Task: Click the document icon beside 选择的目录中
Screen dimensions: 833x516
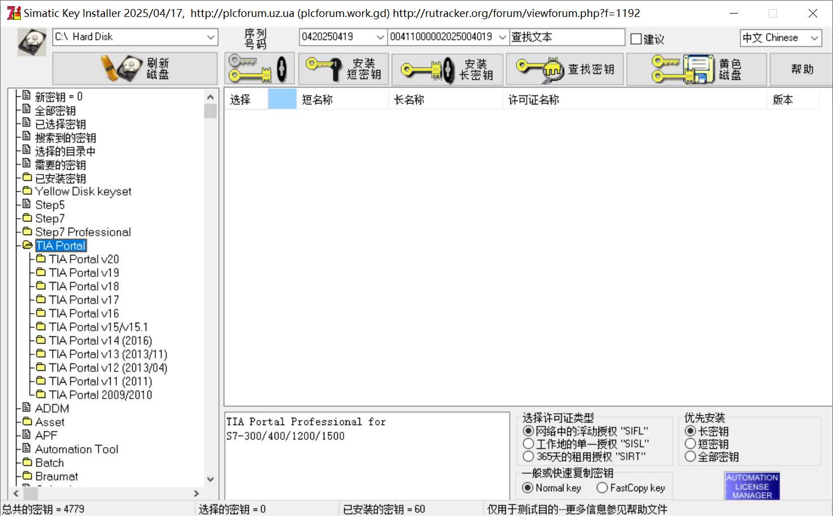Action: pos(27,150)
